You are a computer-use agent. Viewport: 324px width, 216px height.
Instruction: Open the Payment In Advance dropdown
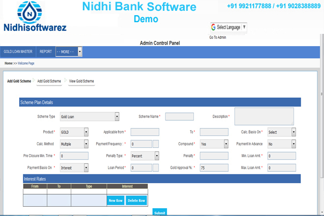282,144
